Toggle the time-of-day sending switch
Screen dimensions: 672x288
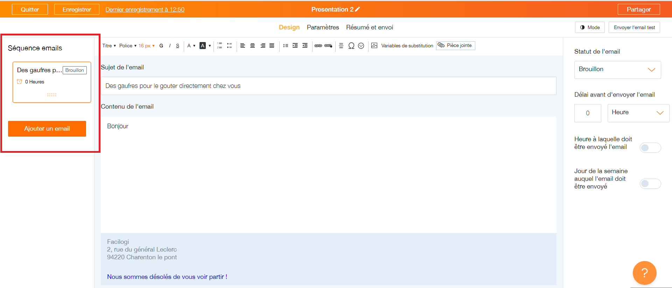[650, 148]
